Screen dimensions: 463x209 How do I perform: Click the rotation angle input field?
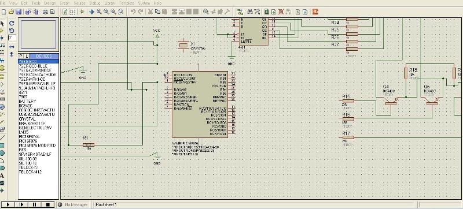tap(12, 38)
